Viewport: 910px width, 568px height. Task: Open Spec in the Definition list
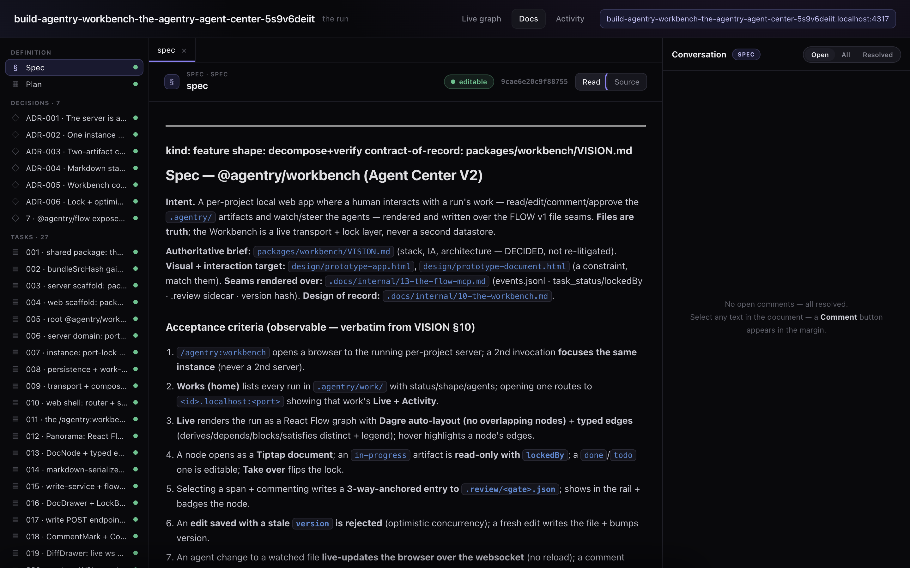coord(74,68)
